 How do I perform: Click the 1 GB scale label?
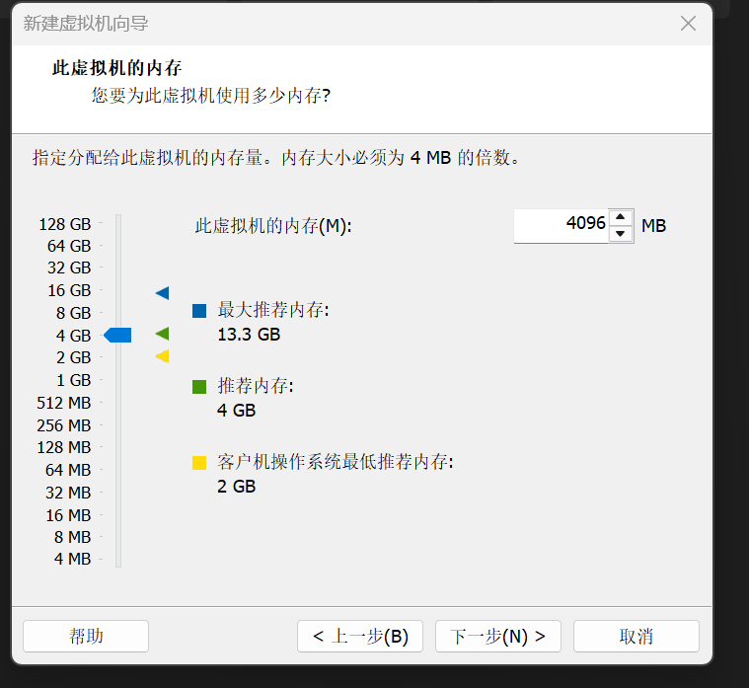coord(74,380)
